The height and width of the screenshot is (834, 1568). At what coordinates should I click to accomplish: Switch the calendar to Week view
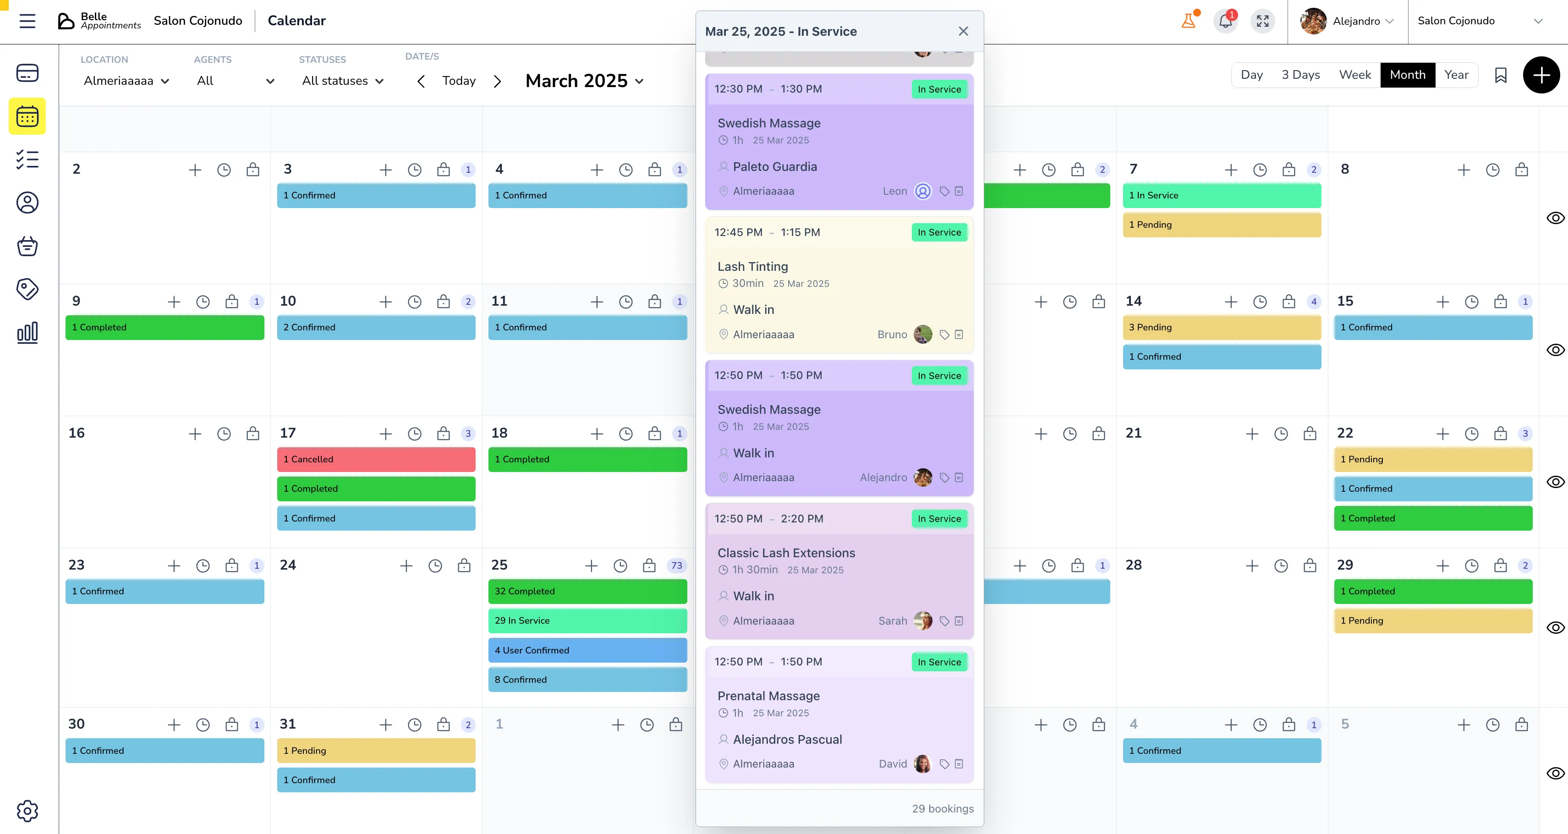[1355, 74]
